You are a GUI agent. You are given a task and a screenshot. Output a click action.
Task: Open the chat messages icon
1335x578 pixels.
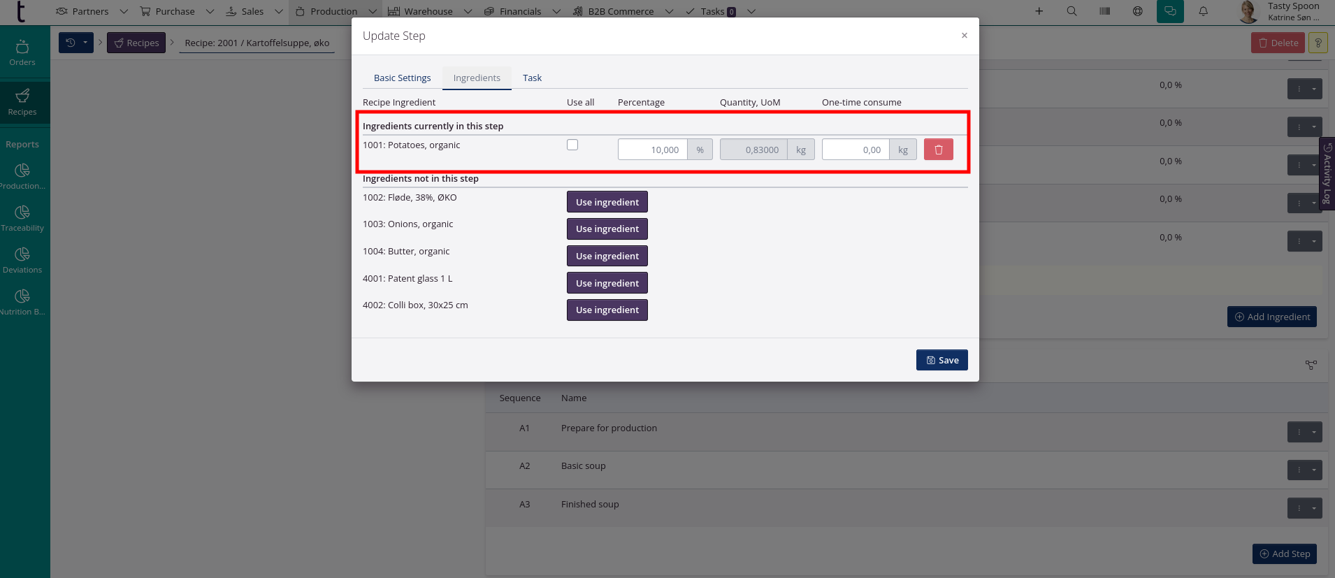(x=1170, y=11)
